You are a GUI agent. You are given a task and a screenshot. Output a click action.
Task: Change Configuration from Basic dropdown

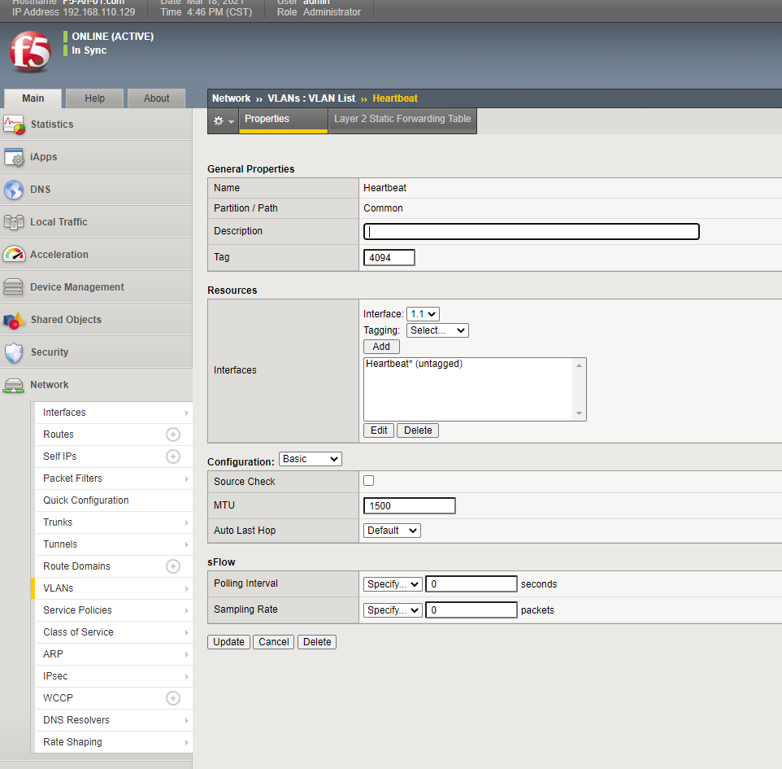click(x=310, y=459)
